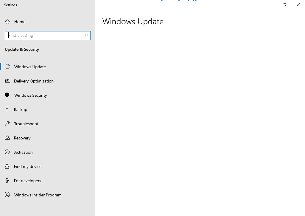Close the Settings window
Viewport: 305px width, 216px height.
pyautogui.click(x=298, y=5)
